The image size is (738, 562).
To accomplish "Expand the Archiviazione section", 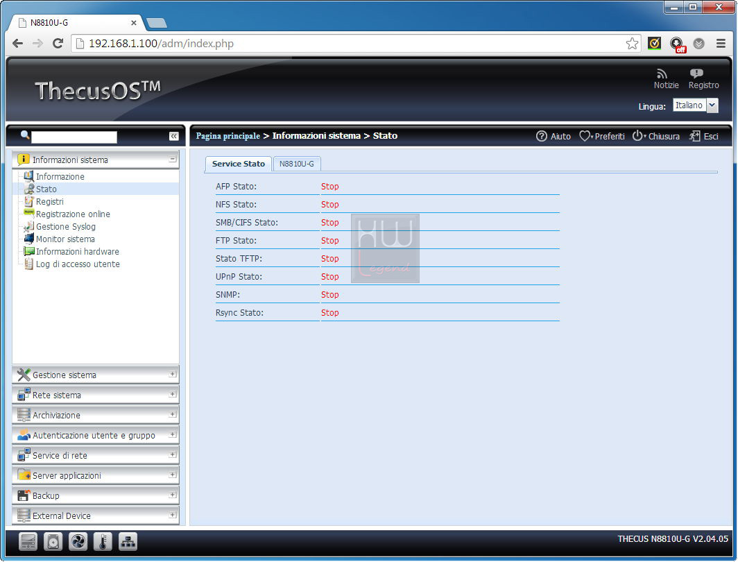I will tap(173, 414).
